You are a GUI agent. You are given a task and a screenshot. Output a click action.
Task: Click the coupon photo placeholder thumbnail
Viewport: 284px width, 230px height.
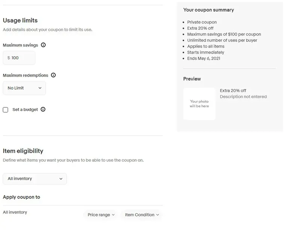pos(199,104)
